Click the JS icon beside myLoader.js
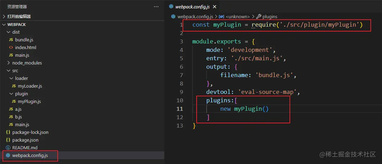The width and height of the screenshot is (382, 164). [x=14, y=86]
